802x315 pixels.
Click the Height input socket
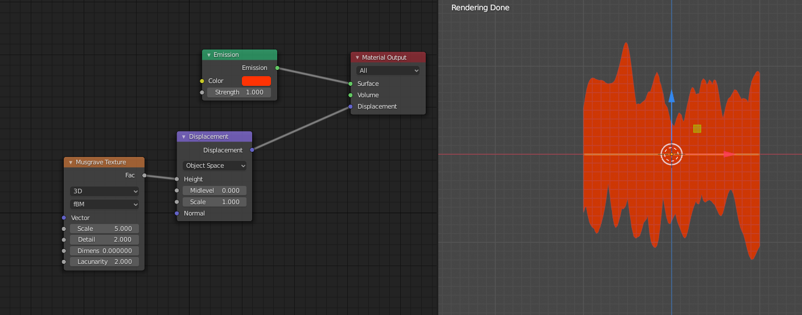177,179
